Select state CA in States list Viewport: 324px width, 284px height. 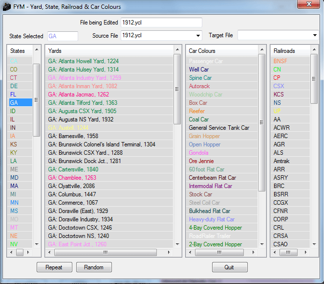20,61
